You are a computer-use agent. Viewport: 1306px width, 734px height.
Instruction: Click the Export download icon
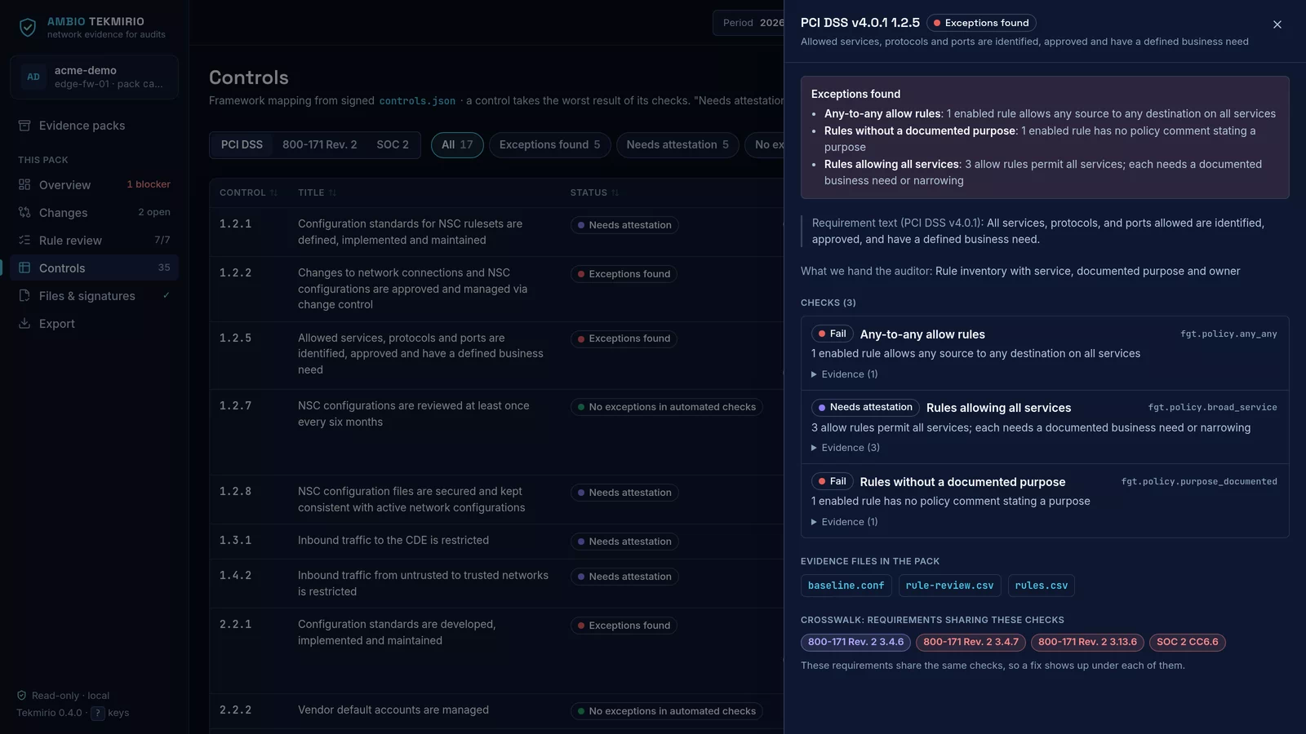pyautogui.click(x=24, y=324)
